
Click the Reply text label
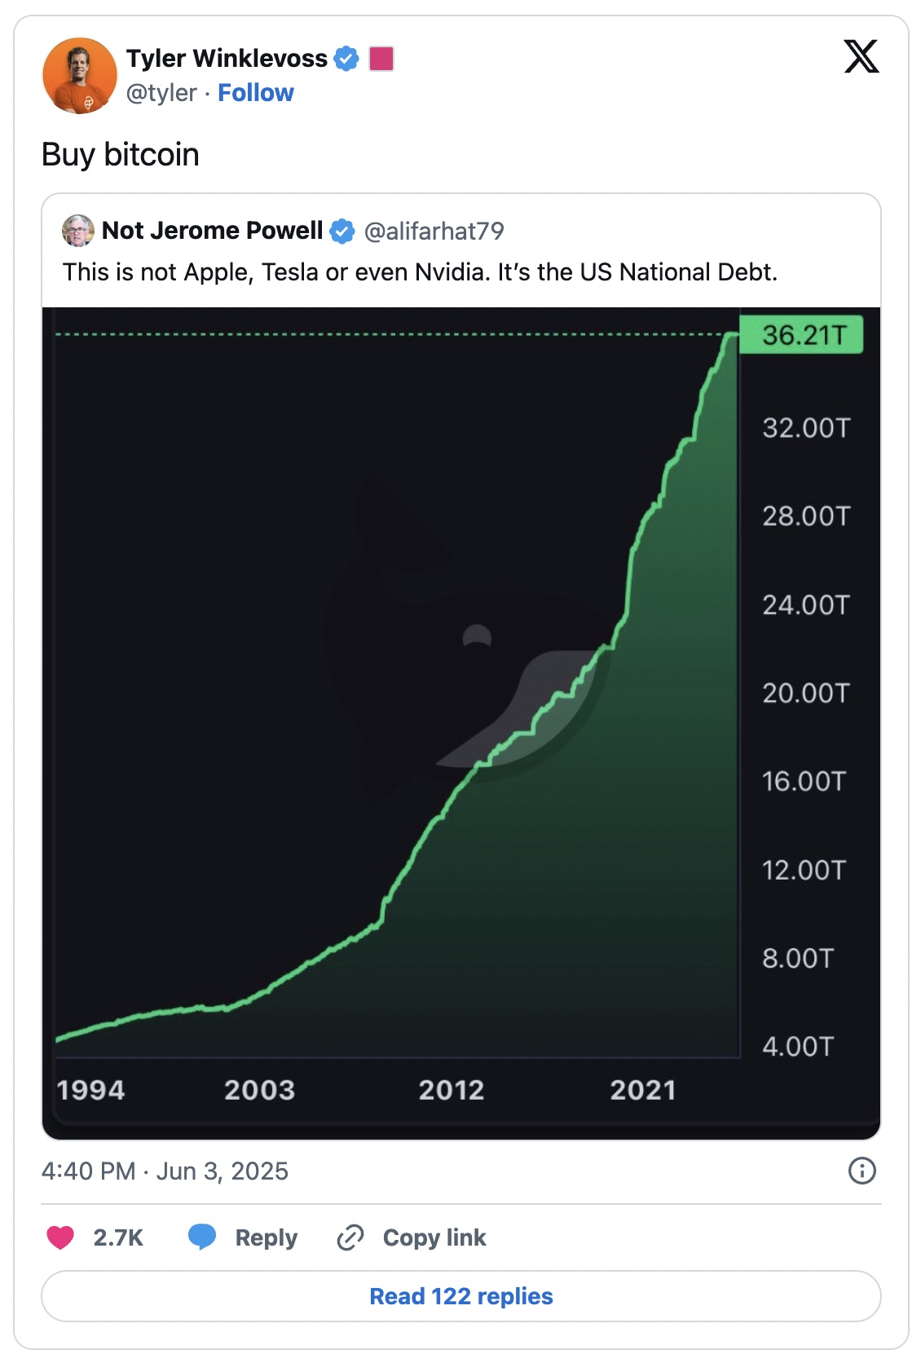(267, 1237)
